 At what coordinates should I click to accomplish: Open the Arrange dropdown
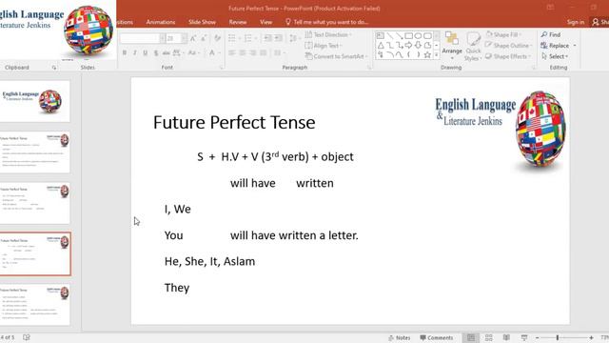(x=452, y=47)
